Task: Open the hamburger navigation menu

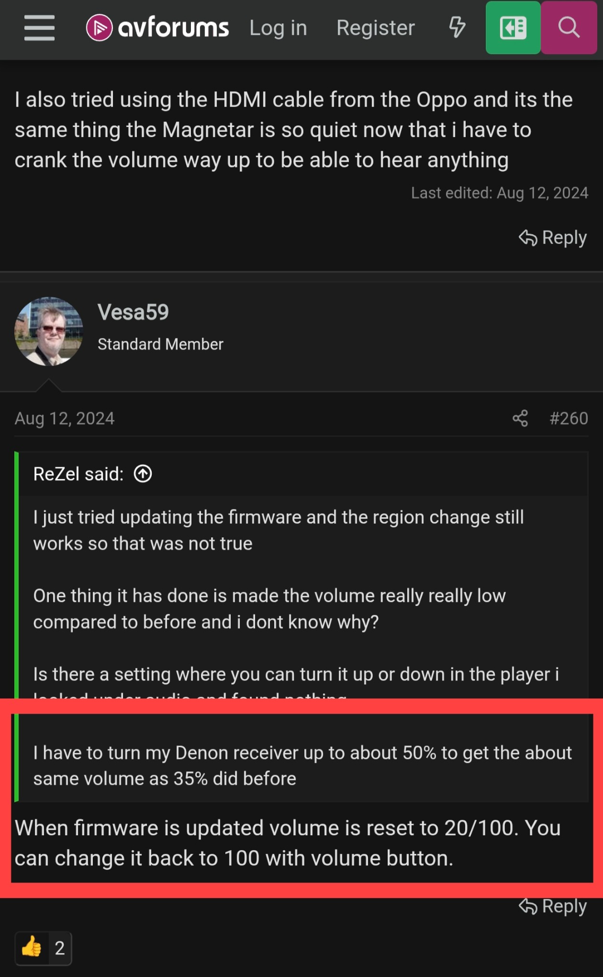Action: [x=39, y=28]
